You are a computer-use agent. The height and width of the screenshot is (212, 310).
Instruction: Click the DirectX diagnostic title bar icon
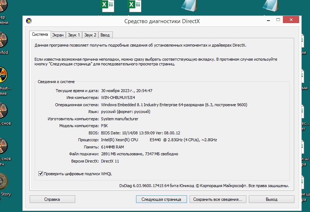(29, 21)
